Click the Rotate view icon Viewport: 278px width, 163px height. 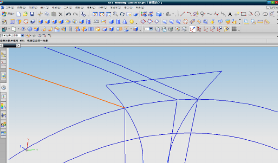[122, 14]
